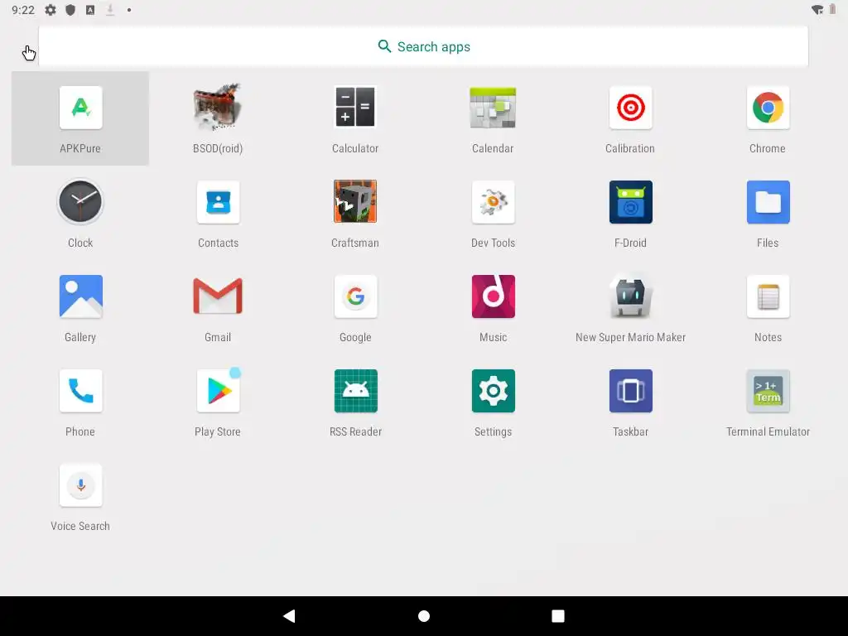
Task: Tap the settings gear in status bar
Action: point(51,10)
